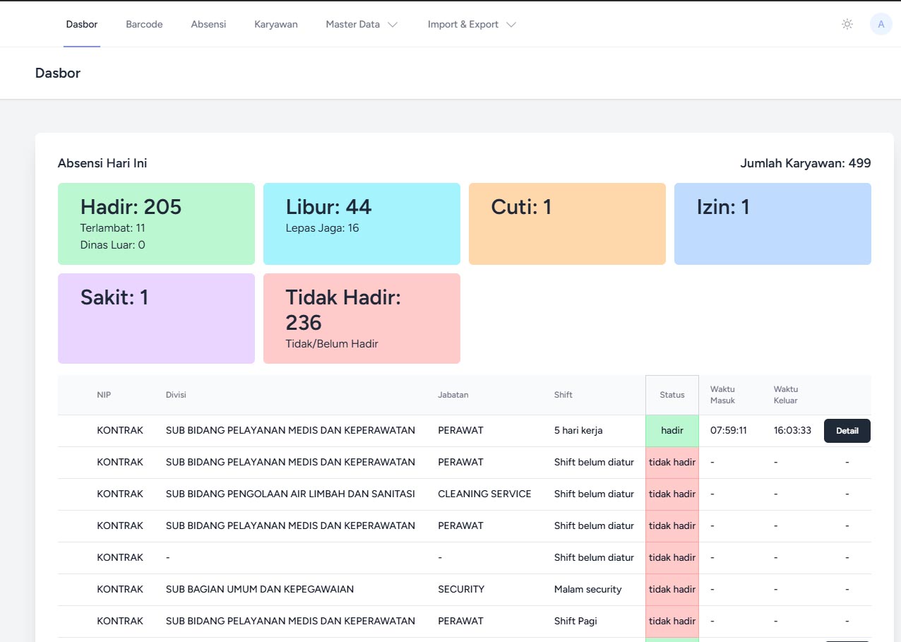Open the user avatar menu
Screen dimensions: 901x642
coord(881,24)
